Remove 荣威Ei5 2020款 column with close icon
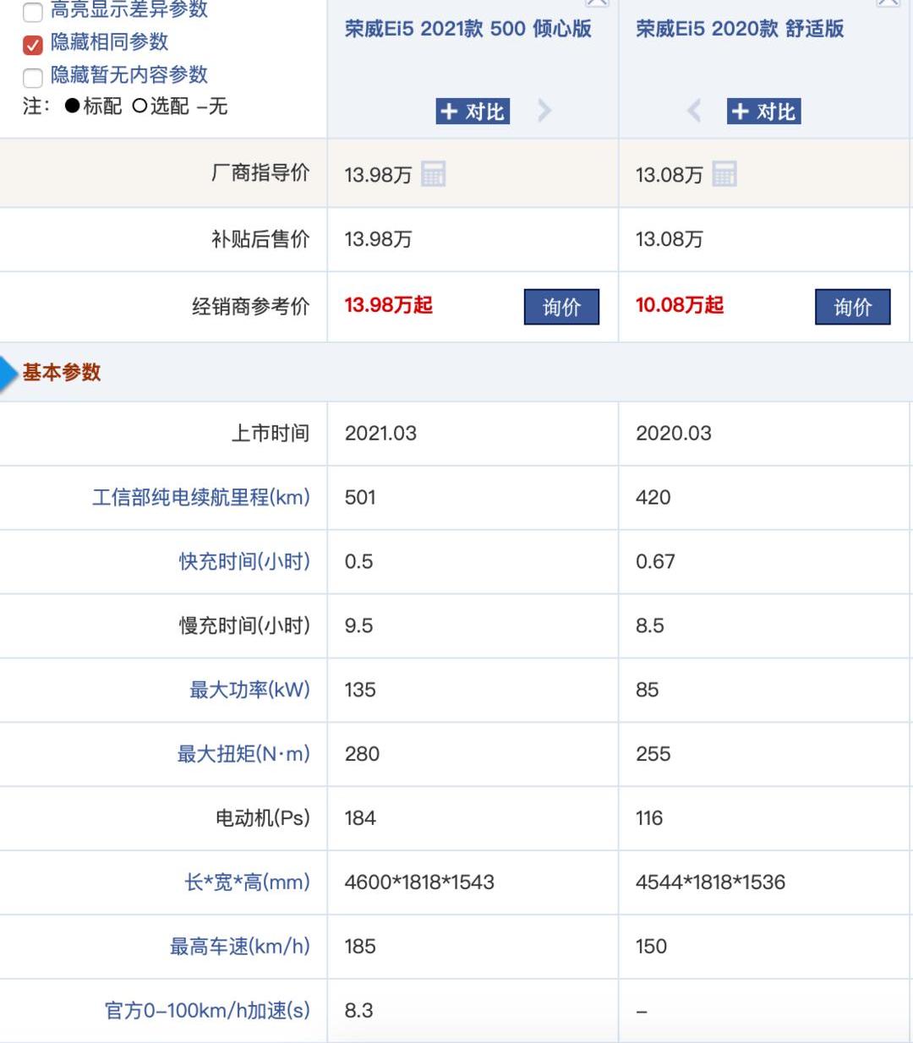Screen dimensions: 913x1043 point(888,3)
